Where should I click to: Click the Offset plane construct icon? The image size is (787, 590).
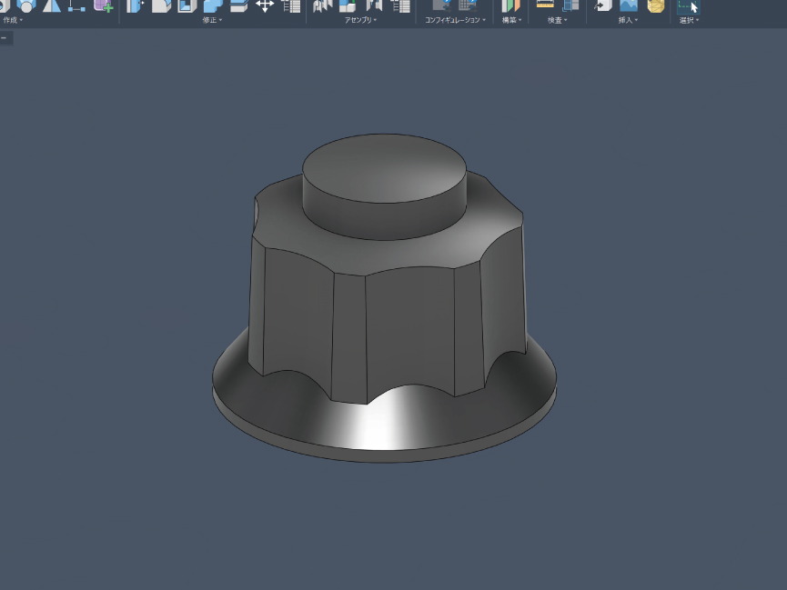tap(510, 5)
